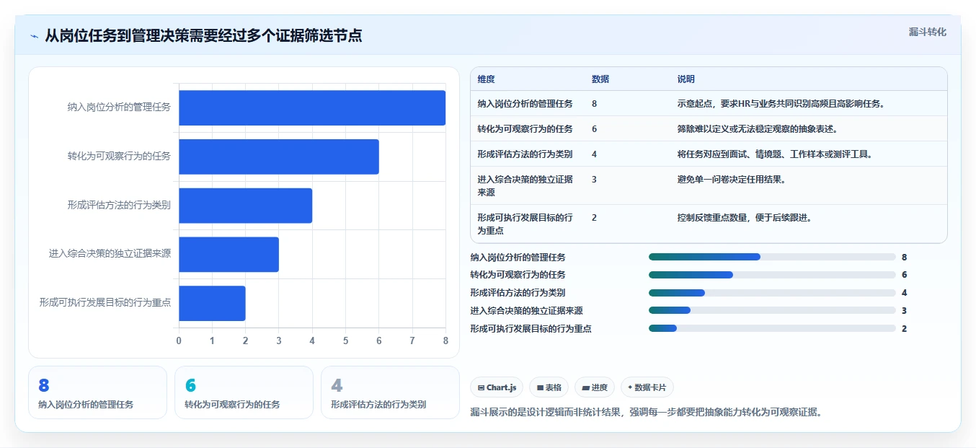Click progress list label 形成可执行发展目标的行为重点
976x448 pixels.
[x=531, y=329]
